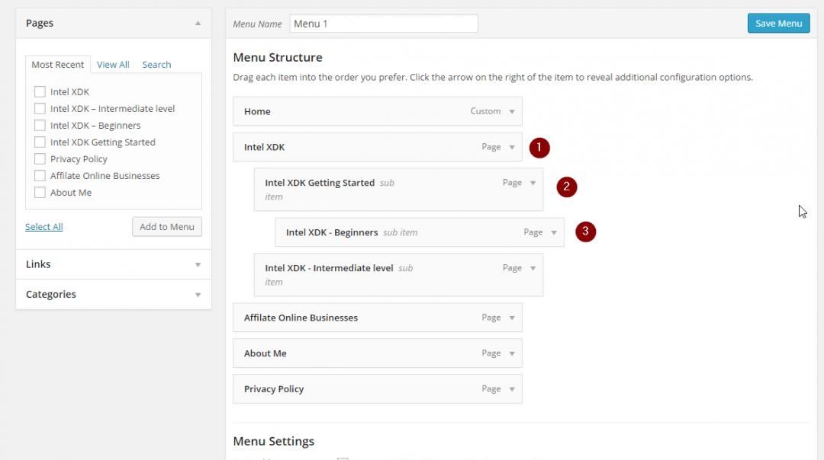The width and height of the screenshot is (824, 460).
Task: Select the About Me page checkbox
Action: click(x=40, y=193)
